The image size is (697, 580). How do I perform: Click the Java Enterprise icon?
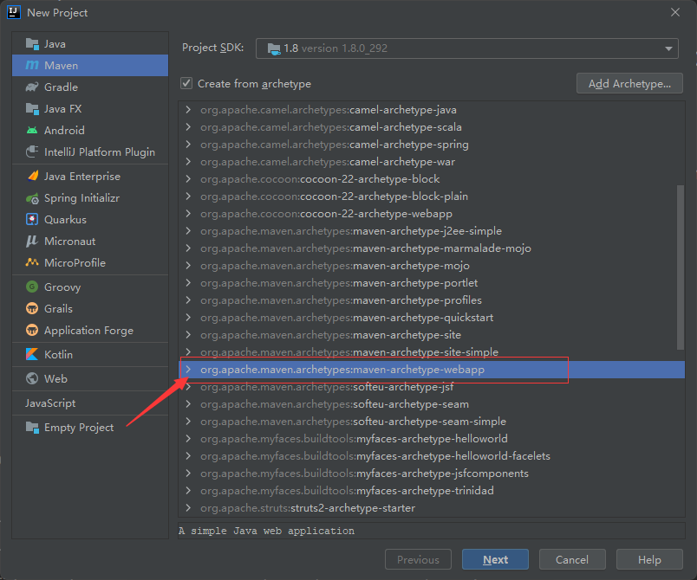(x=32, y=177)
